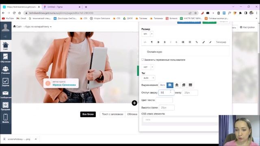260x146 pixels.
Task: Open the Сайт section in the sidebar
Action: [5, 46]
